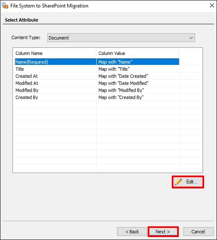The width and height of the screenshot is (217, 240).
Task: Select the Created By row
Action: click(x=97, y=97)
